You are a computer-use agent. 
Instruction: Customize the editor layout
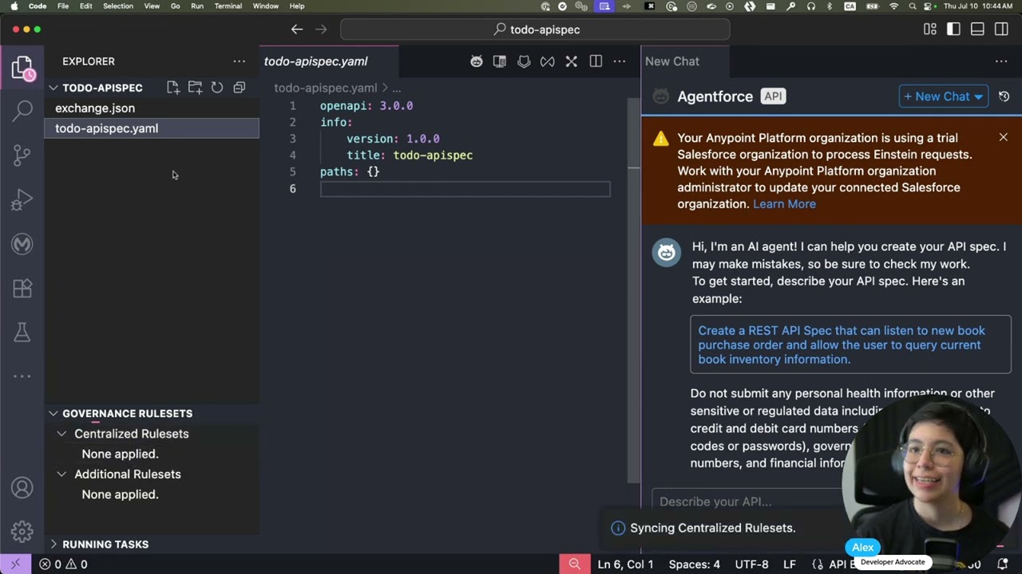(930, 29)
